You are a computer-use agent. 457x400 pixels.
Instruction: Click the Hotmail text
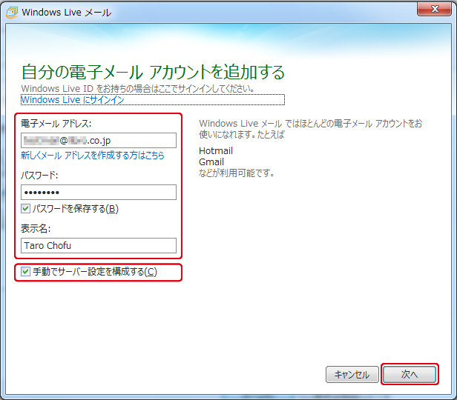coord(216,150)
